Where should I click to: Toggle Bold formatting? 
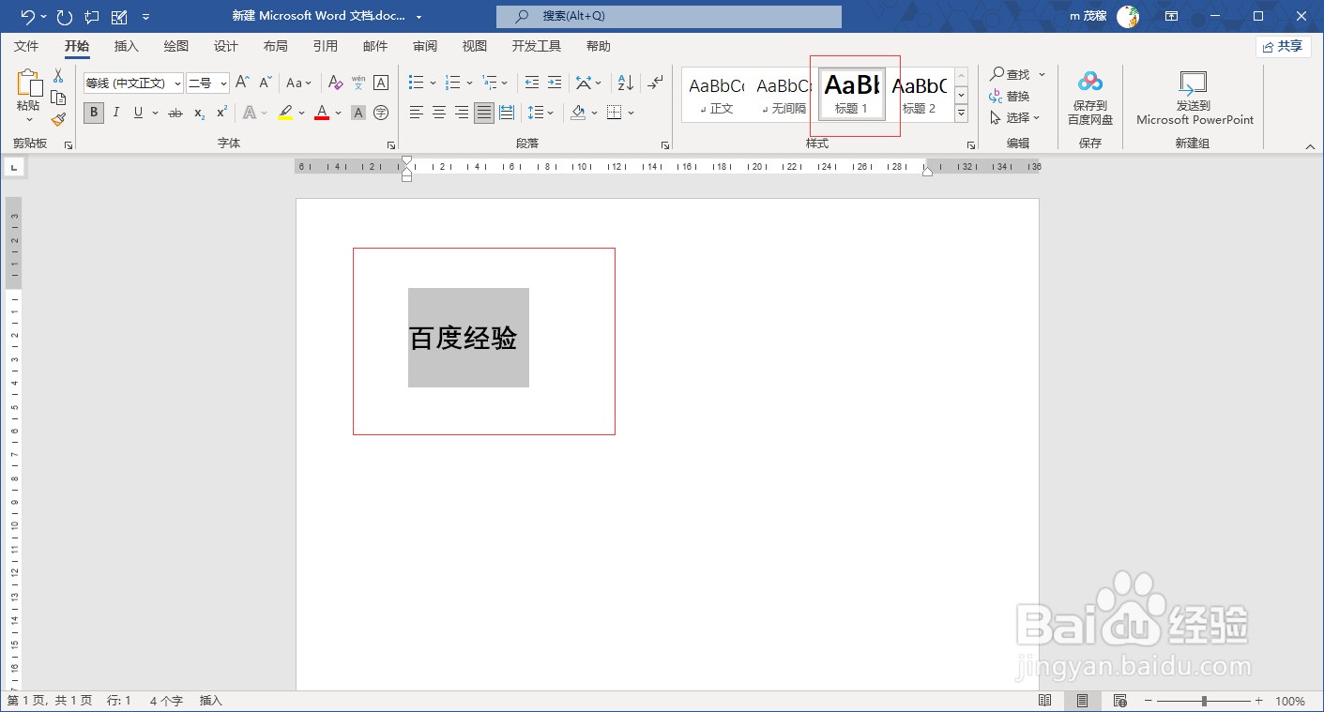(x=94, y=113)
